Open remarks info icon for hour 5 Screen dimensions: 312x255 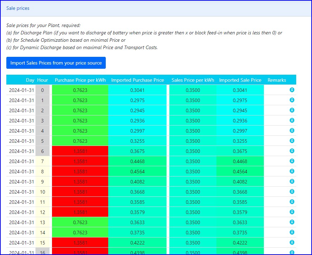292,141
